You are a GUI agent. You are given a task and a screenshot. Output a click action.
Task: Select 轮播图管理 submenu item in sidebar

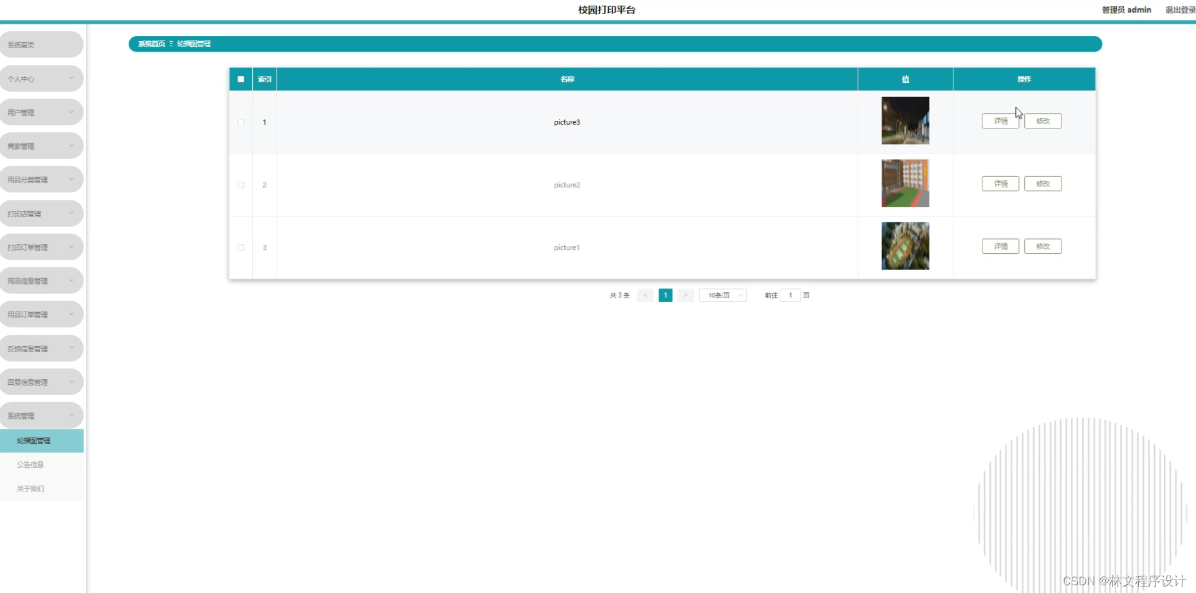(x=42, y=441)
